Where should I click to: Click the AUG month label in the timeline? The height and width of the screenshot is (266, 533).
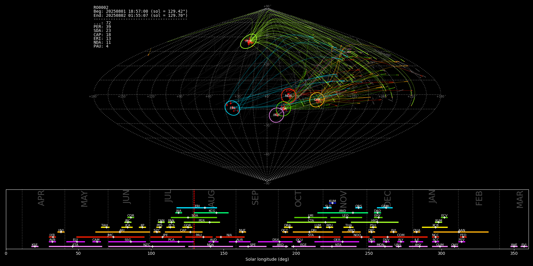[211, 199]
